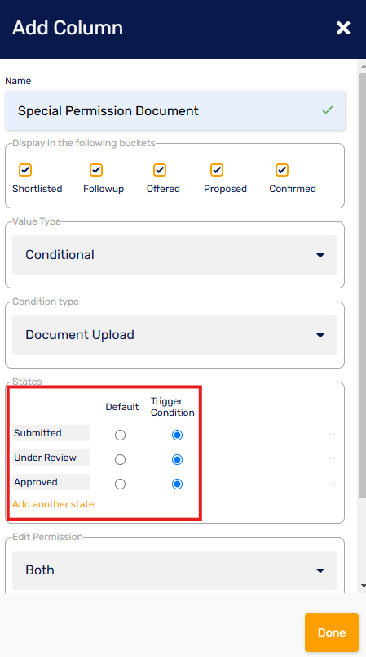Expand the Condition type Document Upload dropdown
This screenshot has height=657, width=366.
pyautogui.click(x=174, y=335)
